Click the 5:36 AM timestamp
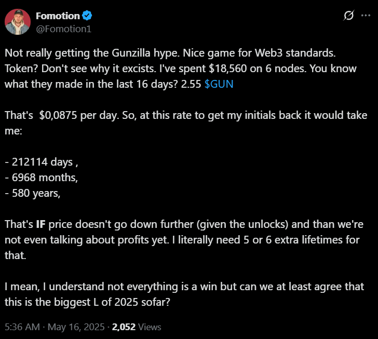The image size is (378, 339). [22, 327]
